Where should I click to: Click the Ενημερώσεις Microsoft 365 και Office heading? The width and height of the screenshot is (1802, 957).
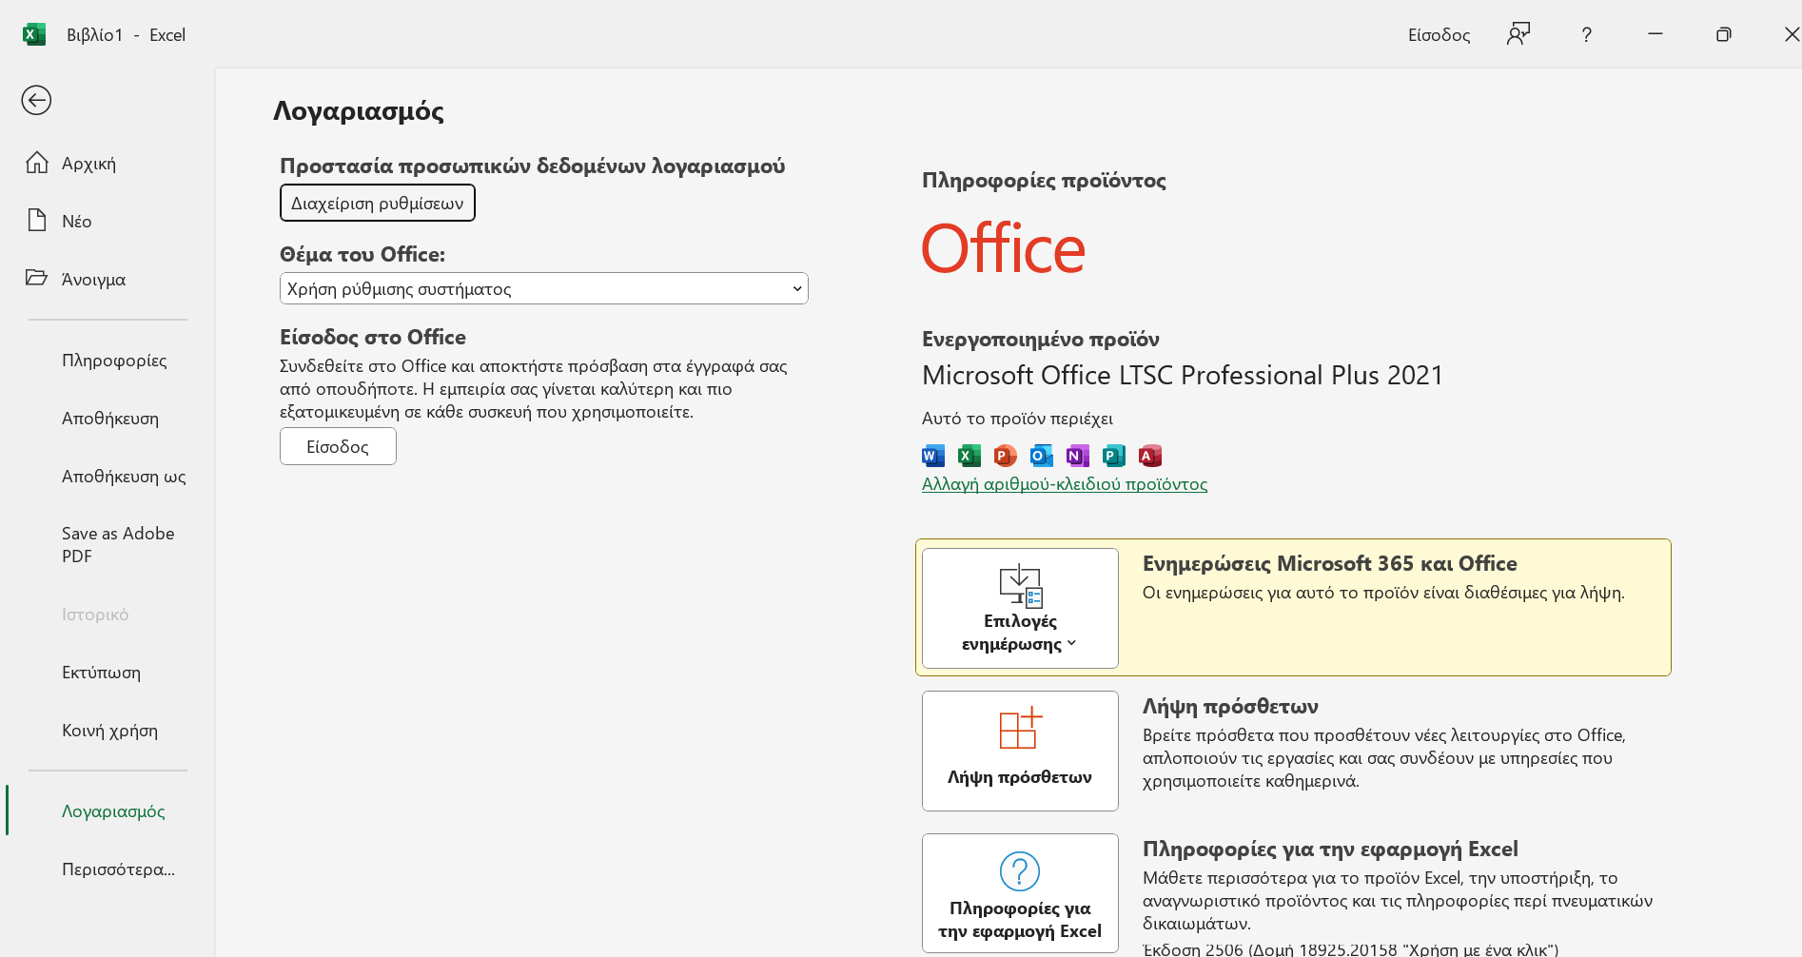1330,563
